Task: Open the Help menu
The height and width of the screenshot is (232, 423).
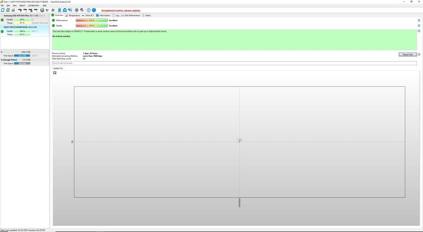Action: coord(44,6)
